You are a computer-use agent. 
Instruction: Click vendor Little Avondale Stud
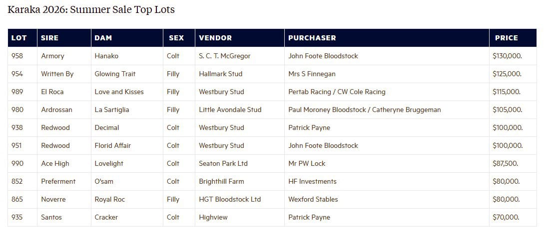click(230, 110)
